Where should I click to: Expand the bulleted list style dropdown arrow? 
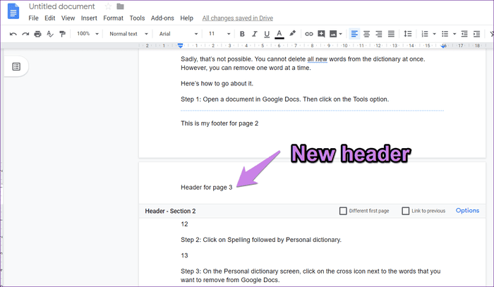click(x=454, y=34)
